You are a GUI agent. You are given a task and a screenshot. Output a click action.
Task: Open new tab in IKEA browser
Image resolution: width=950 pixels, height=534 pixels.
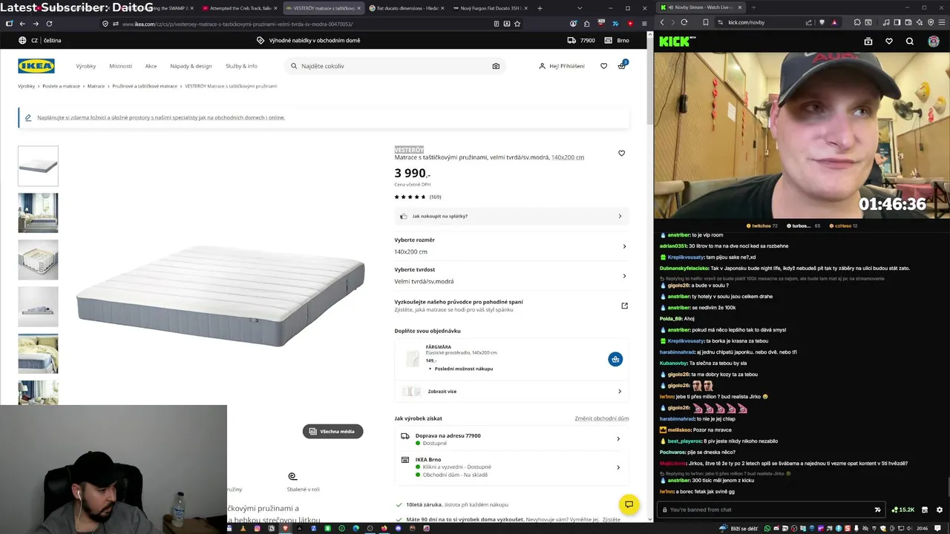[x=540, y=8]
